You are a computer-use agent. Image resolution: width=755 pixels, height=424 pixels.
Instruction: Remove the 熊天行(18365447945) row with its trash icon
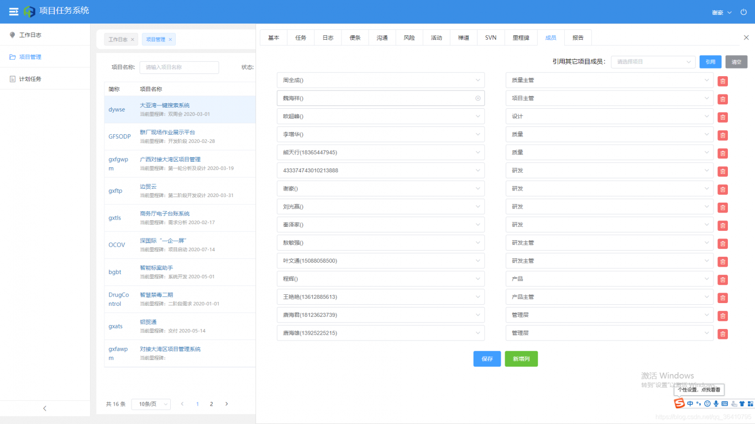[x=722, y=153]
